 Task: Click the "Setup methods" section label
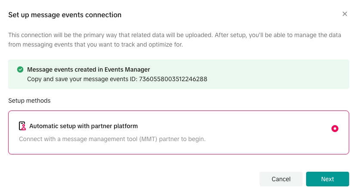point(29,101)
